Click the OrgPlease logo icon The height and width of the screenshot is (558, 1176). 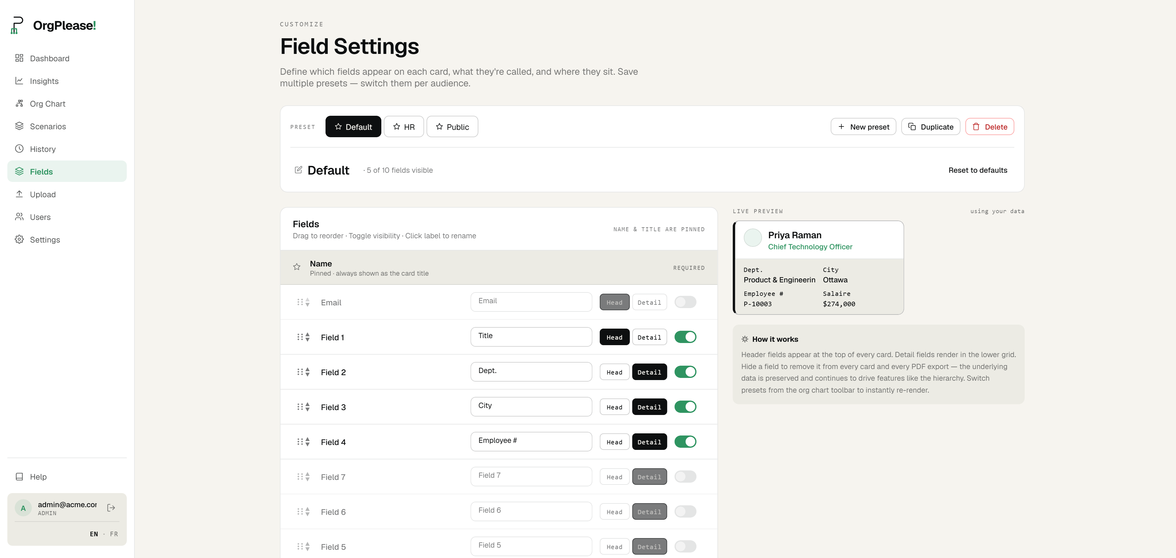(x=17, y=25)
